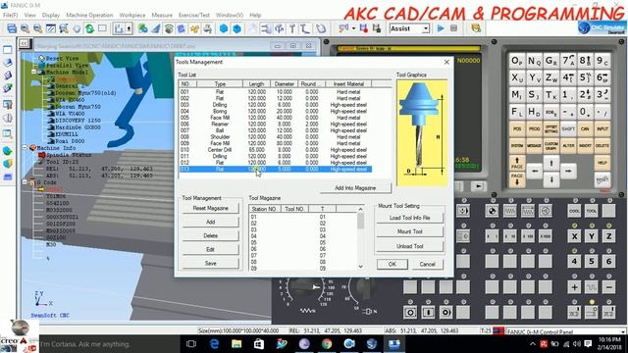Click the Add button in Tool Management

coord(210,222)
